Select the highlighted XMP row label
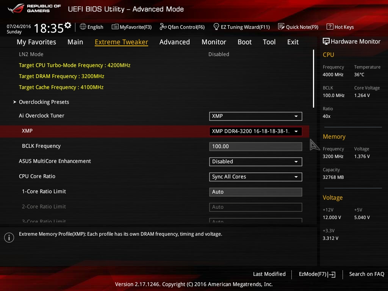The image size is (388, 291). click(27, 131)
